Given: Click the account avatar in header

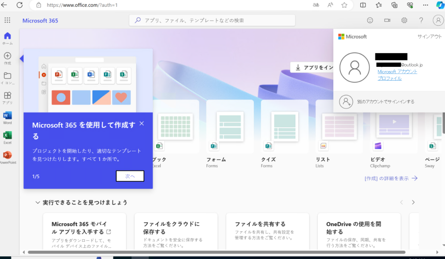Looking at the screenshot, I should pos(438,21).
